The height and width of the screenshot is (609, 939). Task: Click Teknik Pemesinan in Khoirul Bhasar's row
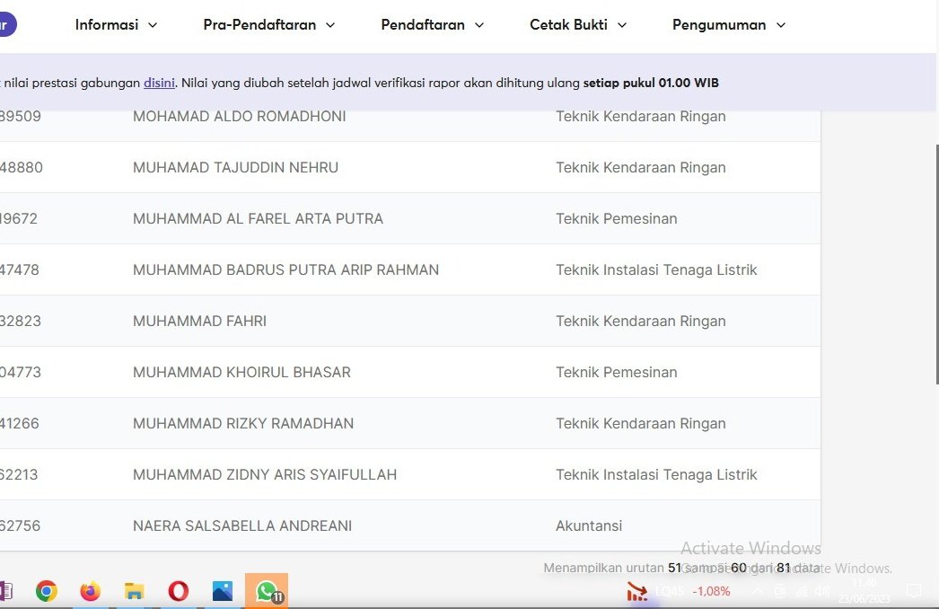click(x=616, y=372)
